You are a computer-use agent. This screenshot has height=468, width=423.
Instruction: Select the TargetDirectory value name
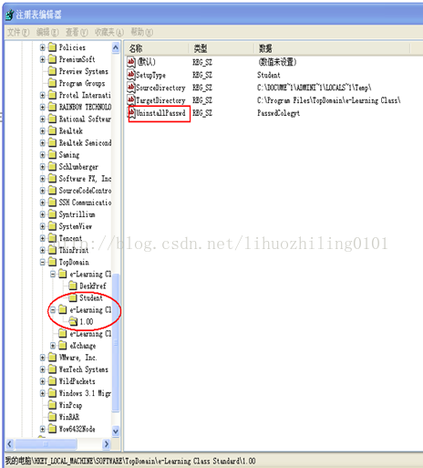[160, 100]
